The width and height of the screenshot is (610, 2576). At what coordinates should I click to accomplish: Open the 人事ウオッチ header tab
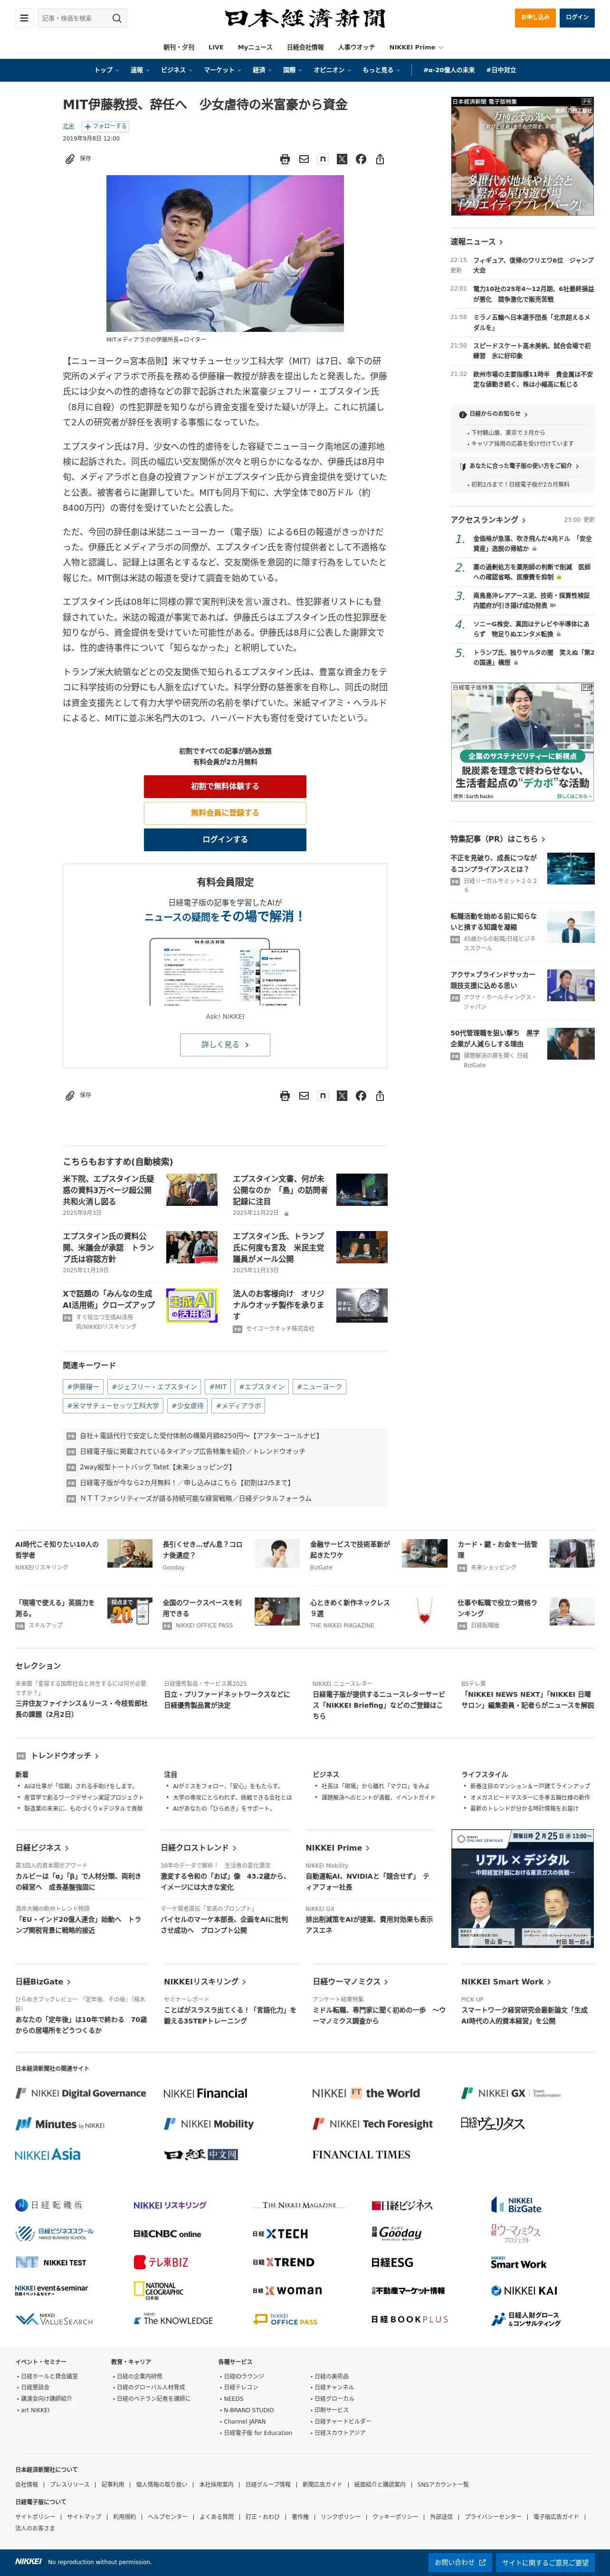click(356, 47)
